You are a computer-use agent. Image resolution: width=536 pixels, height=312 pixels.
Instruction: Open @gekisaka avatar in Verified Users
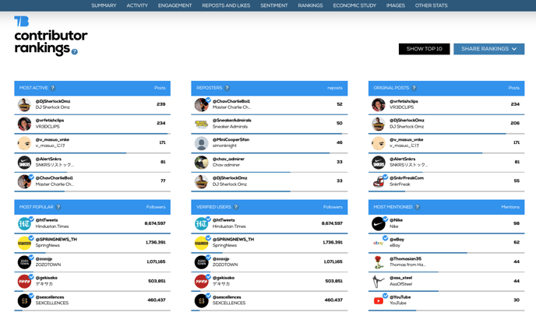pyautogui.click(x=201, y=282)
